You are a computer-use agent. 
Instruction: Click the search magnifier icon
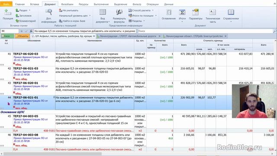point(275,31)
